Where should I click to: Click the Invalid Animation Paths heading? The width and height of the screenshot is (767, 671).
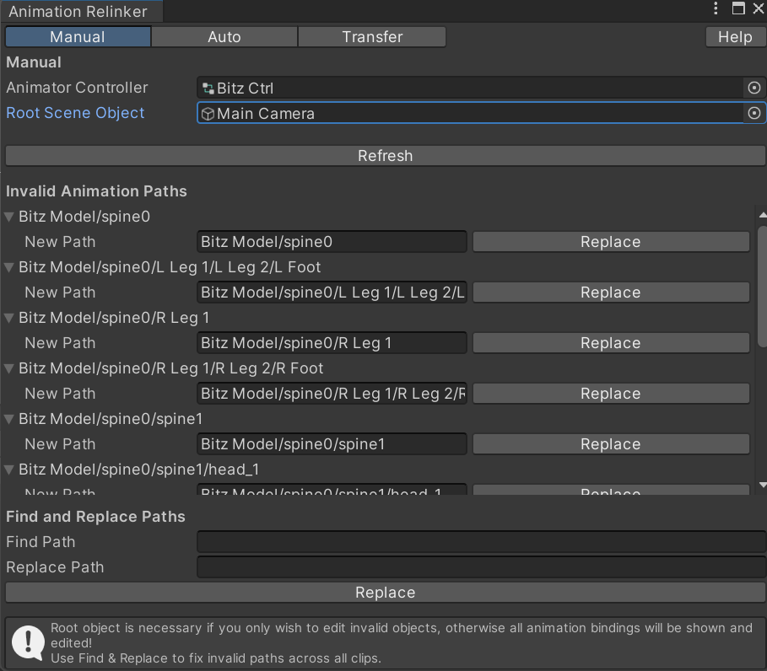(x=96, y=191)
